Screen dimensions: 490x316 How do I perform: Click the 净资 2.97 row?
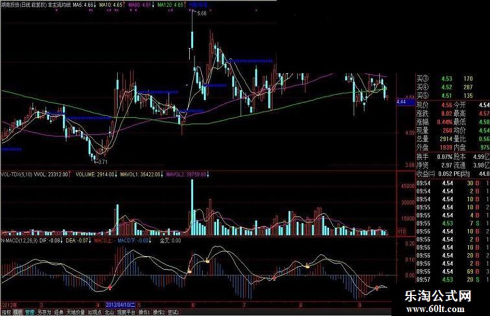click(435, 165)
